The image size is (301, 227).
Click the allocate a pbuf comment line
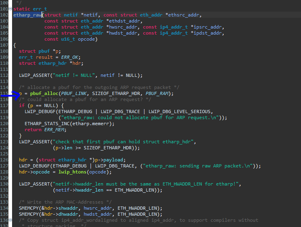click(x=99, y=88)
